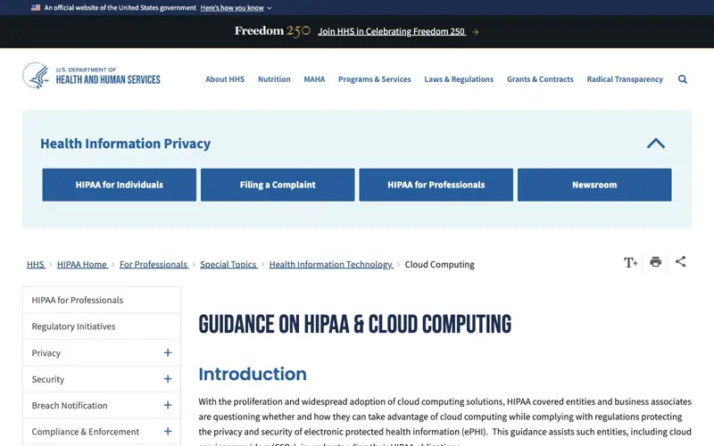Open the Nutrition menu
This screenshot has height=446, width=714.
tap(274, 79)
